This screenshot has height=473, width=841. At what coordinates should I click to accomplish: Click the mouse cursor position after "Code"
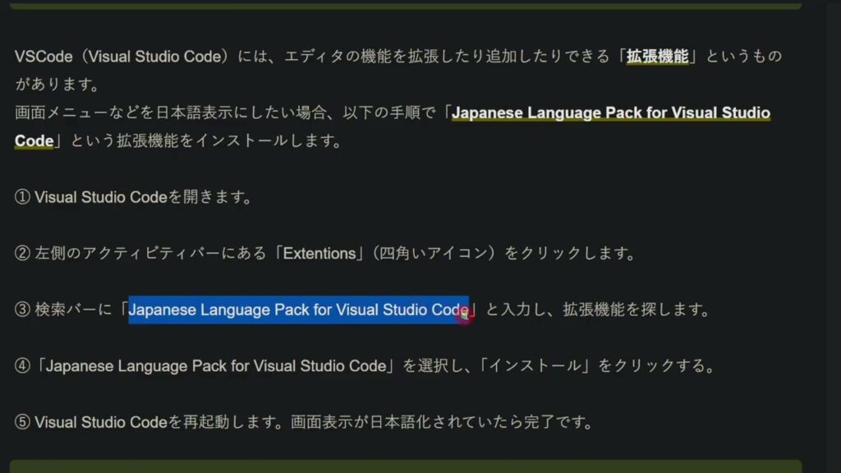click(x=464, y=310)
